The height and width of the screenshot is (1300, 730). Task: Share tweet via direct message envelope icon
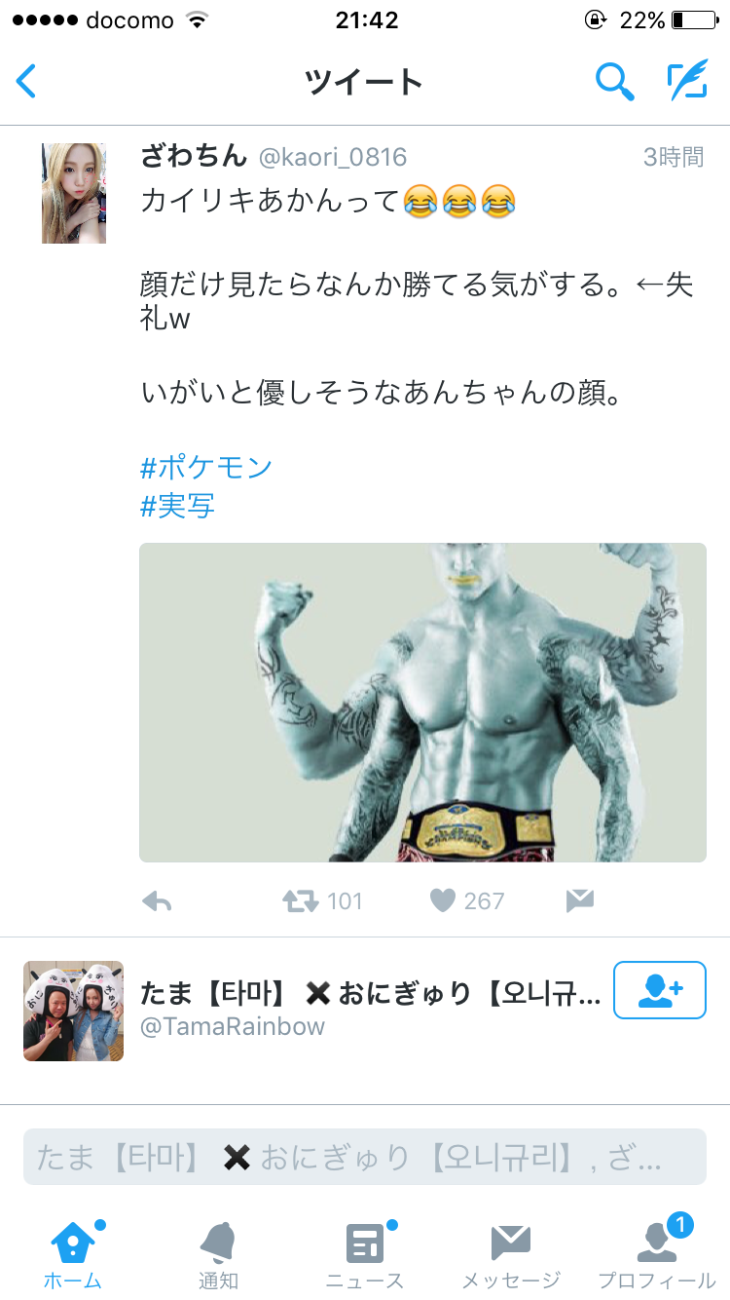(580, 901)
